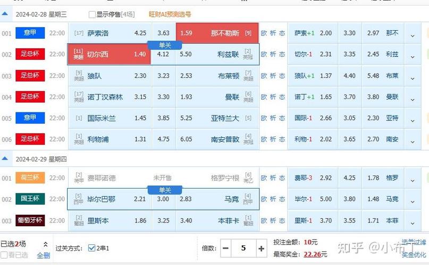The image size is (429, 265).
Task: Select 曼联 away win odds 1.93
Action: coord(217,97)
